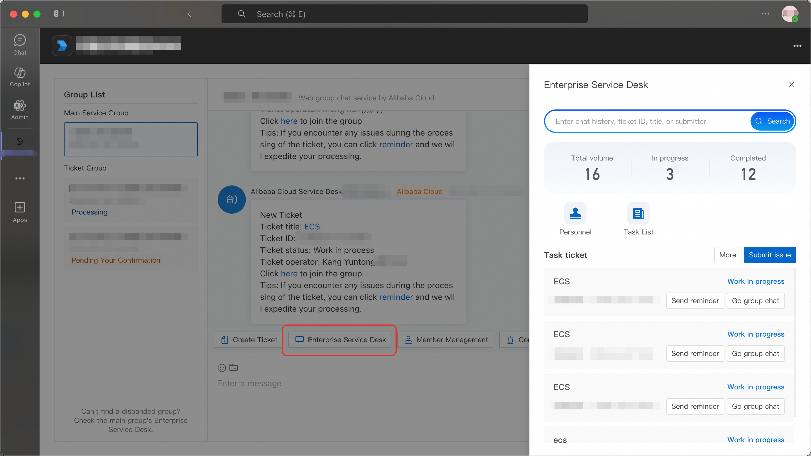The width and height of the screenshot is (811, 456).
Task: Open the ticket group Pending Your Confirmation
Action: [131, 249]
